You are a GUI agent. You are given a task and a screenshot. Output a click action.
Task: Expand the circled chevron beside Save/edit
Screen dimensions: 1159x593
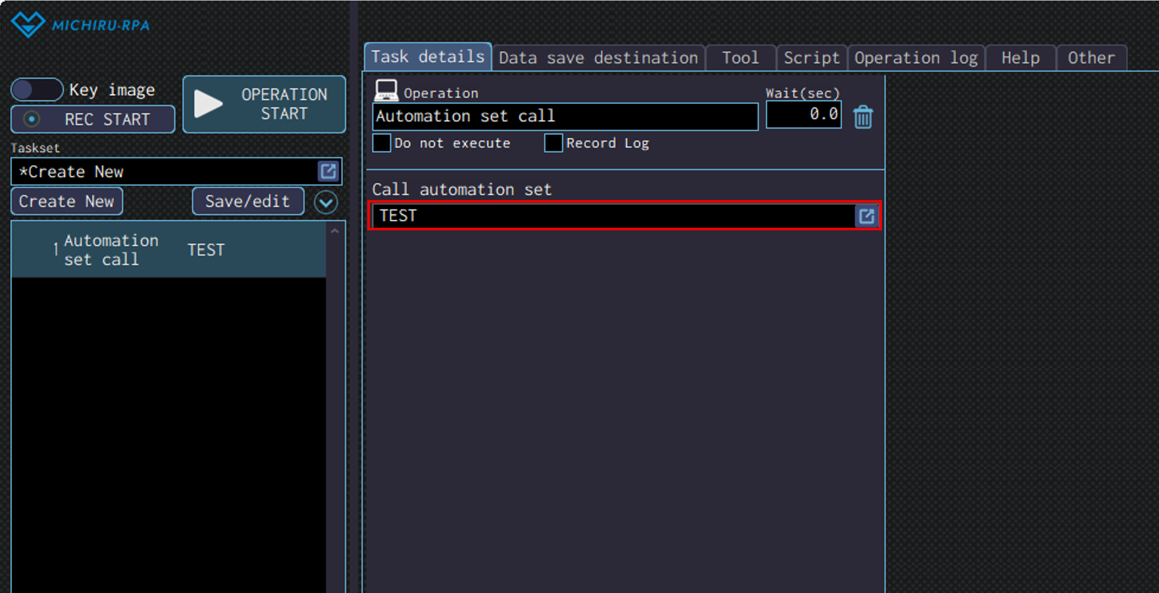[x=326, y=202]
